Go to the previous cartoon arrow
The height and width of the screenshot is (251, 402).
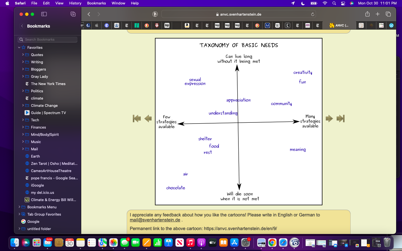148,119
